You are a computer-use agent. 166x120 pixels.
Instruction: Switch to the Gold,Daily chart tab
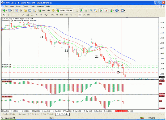click(22, 114)
